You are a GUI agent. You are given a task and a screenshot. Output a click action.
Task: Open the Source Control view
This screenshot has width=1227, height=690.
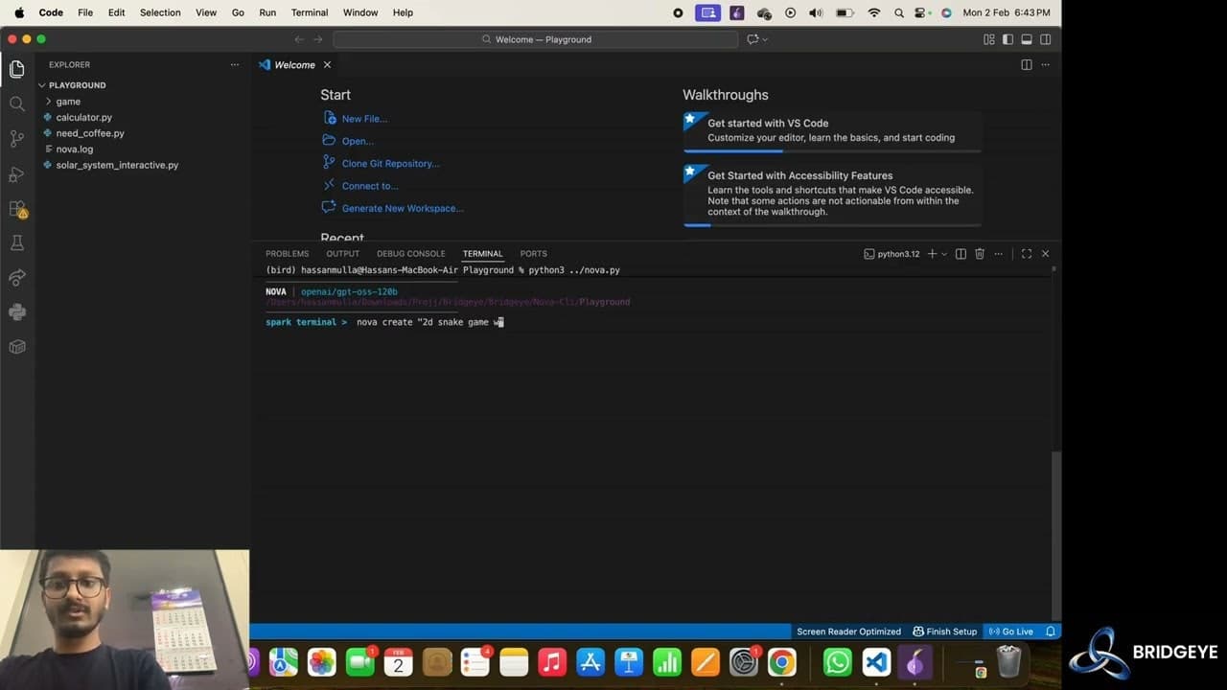coord(16,139)
